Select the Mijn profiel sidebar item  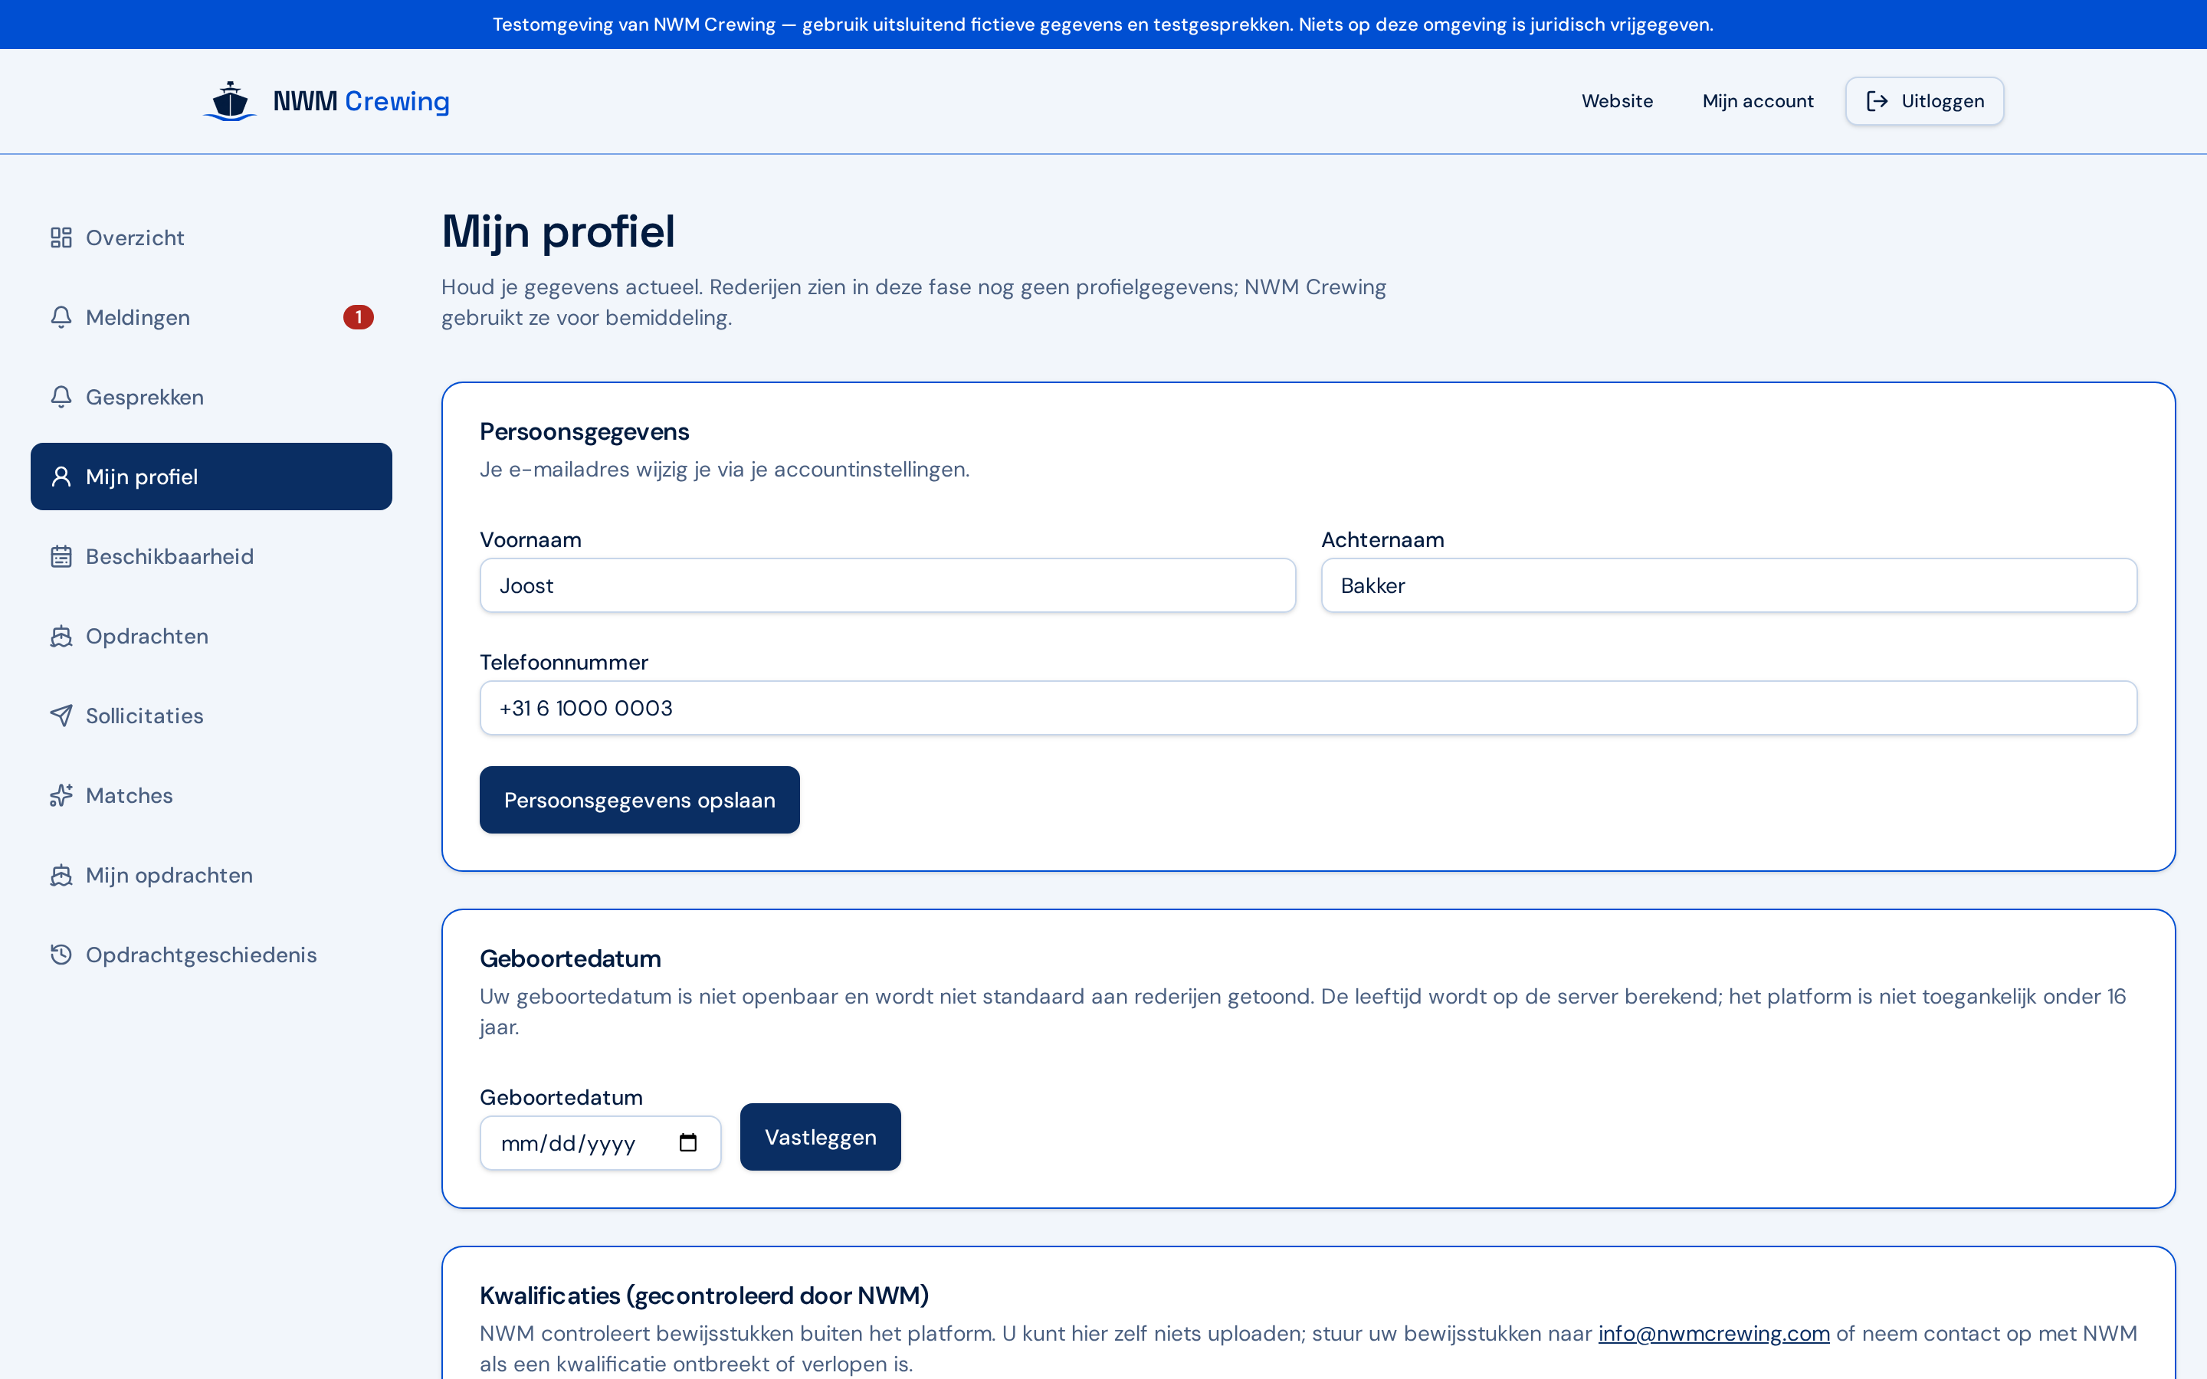(212, 477)
